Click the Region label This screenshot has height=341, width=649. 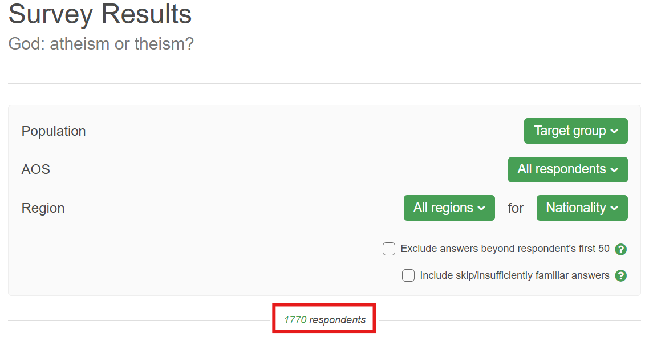click(43, 208)
